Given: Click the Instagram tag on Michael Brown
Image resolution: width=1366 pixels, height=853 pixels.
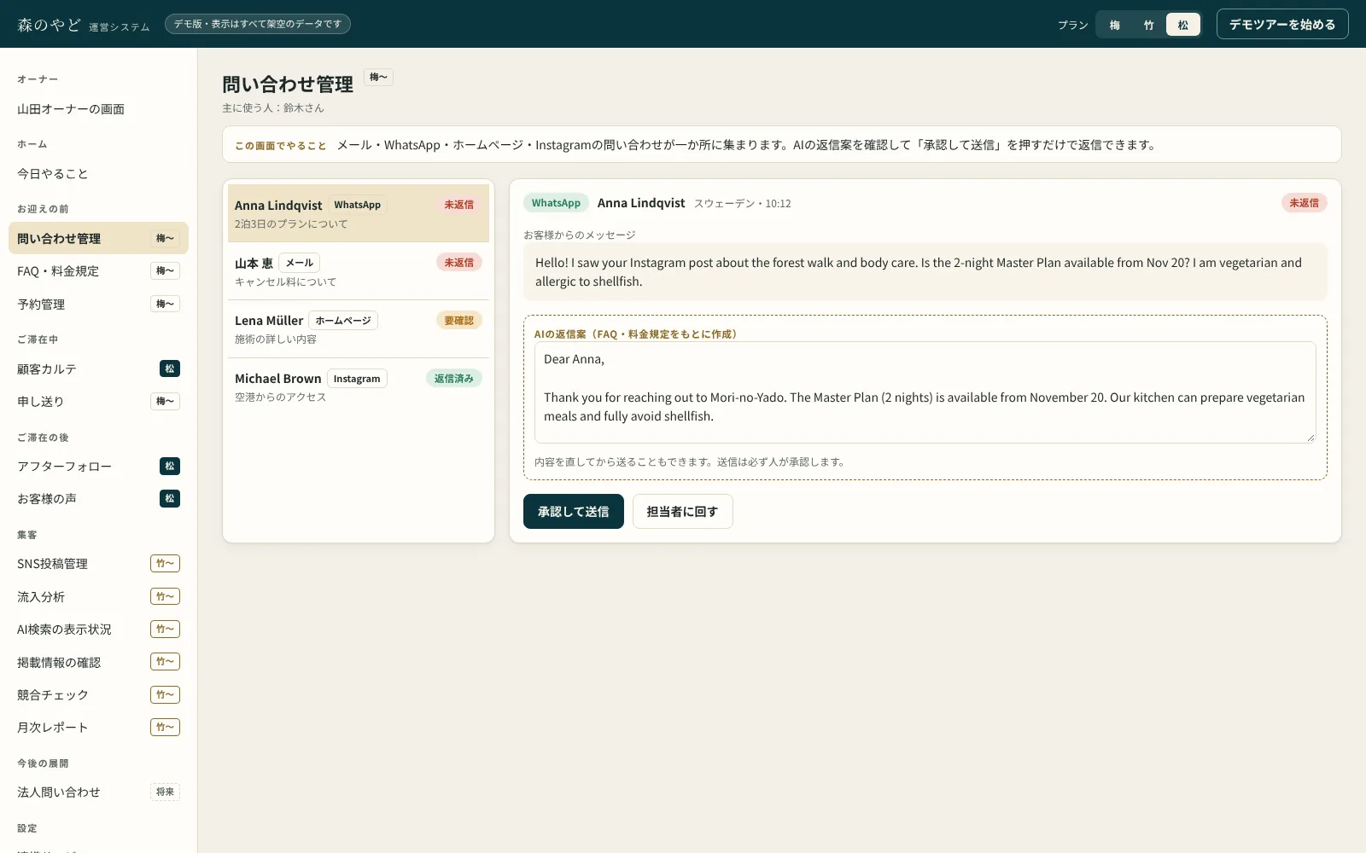Looking at the screenshot, I should (357, 379).
